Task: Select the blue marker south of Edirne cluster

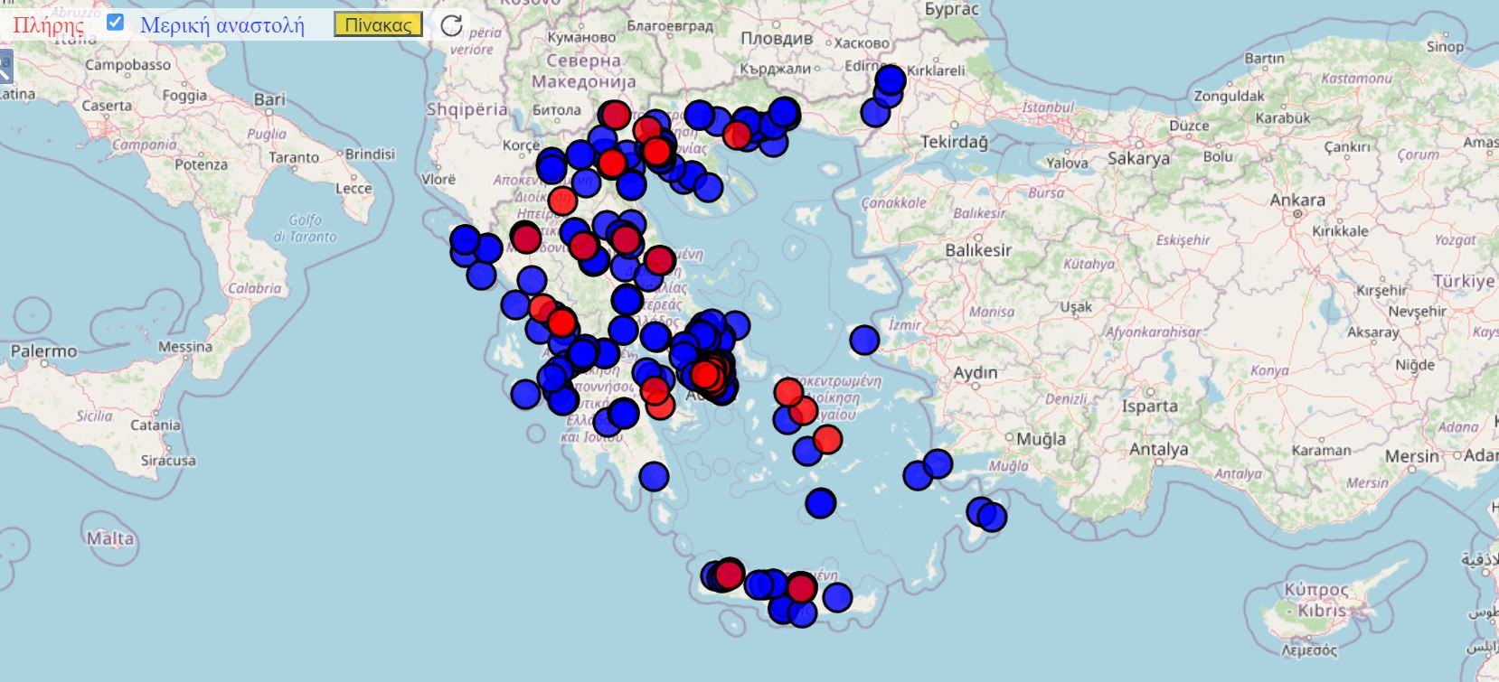Action: [875, 112]
